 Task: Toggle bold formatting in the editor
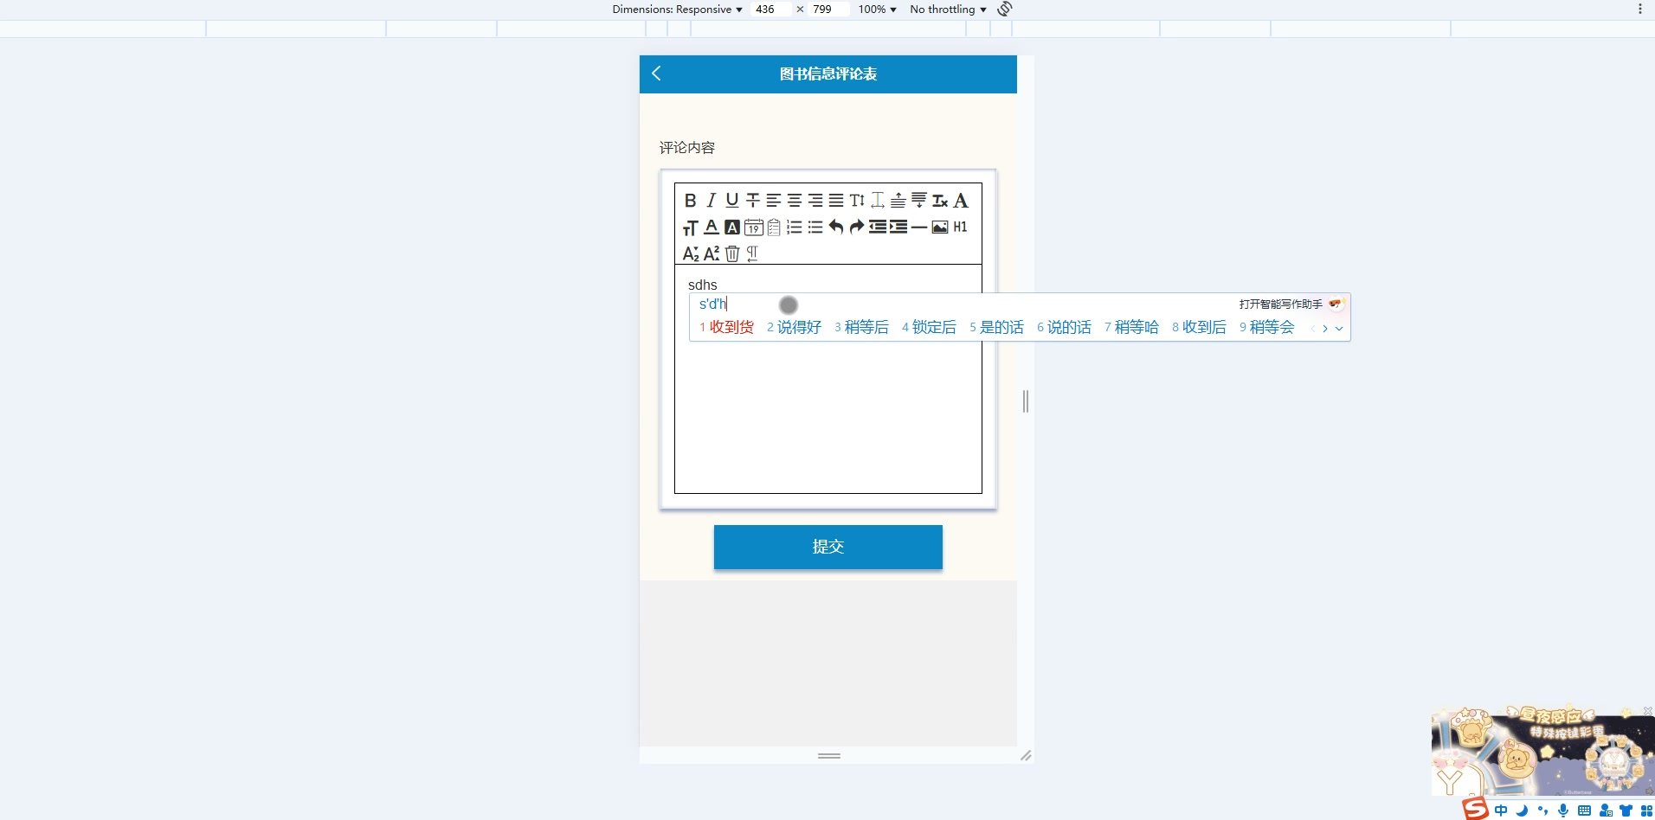point(690,201)
